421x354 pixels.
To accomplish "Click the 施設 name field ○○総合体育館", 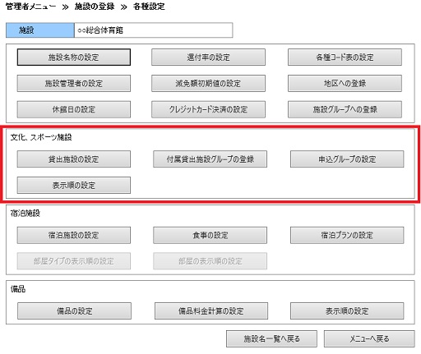I will coord(154,30).
